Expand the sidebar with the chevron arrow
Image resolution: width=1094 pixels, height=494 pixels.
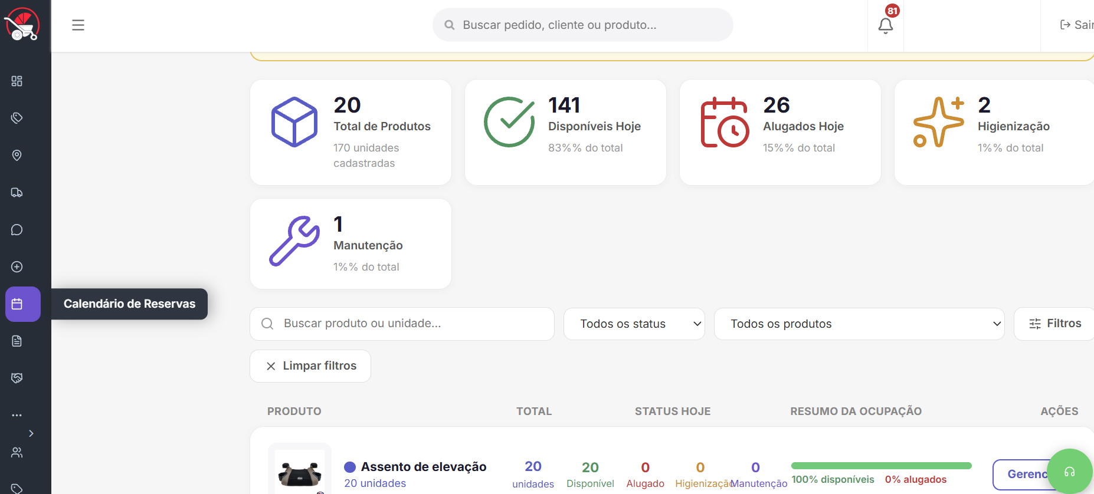click(31, 433)
